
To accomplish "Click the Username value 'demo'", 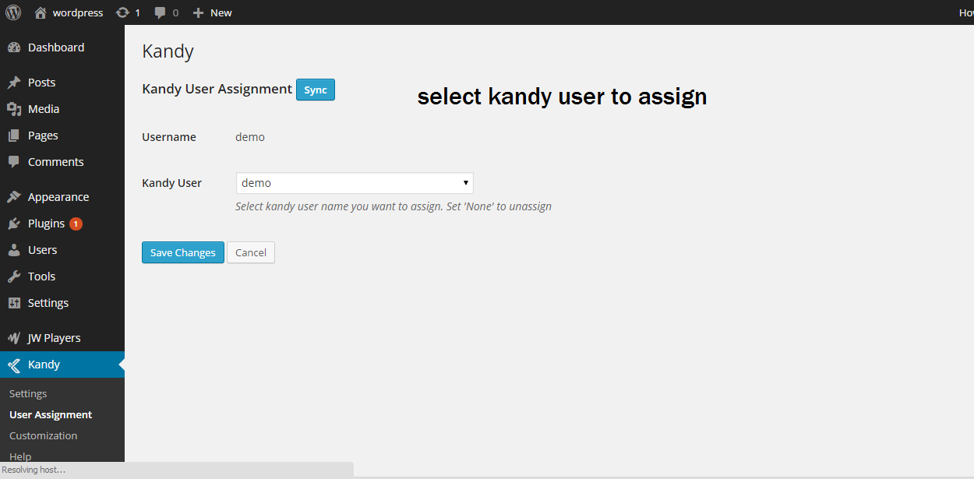I will 250,137.
